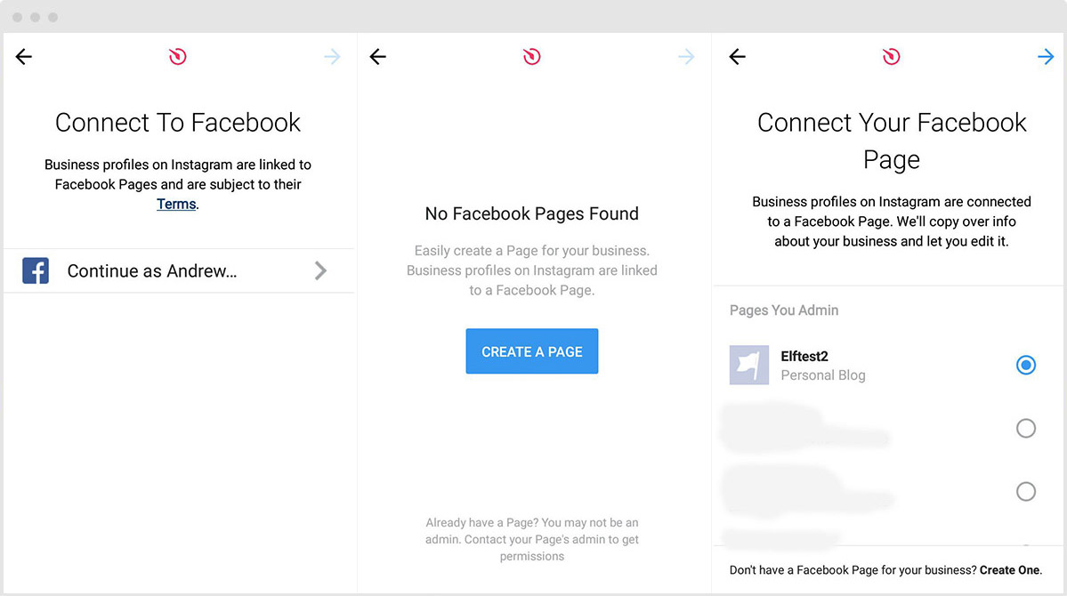The height and width of the screenshot is (596, 1067).
Task: Click the Create One link at the bottom
Action: coord(1009,569)
